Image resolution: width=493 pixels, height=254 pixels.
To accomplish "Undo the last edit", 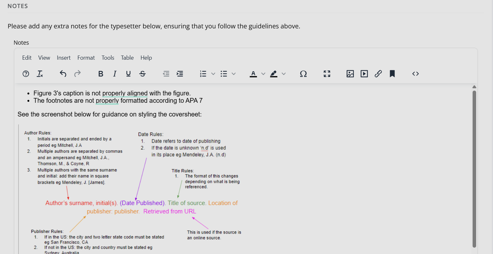I will click(x=63, y=74).
